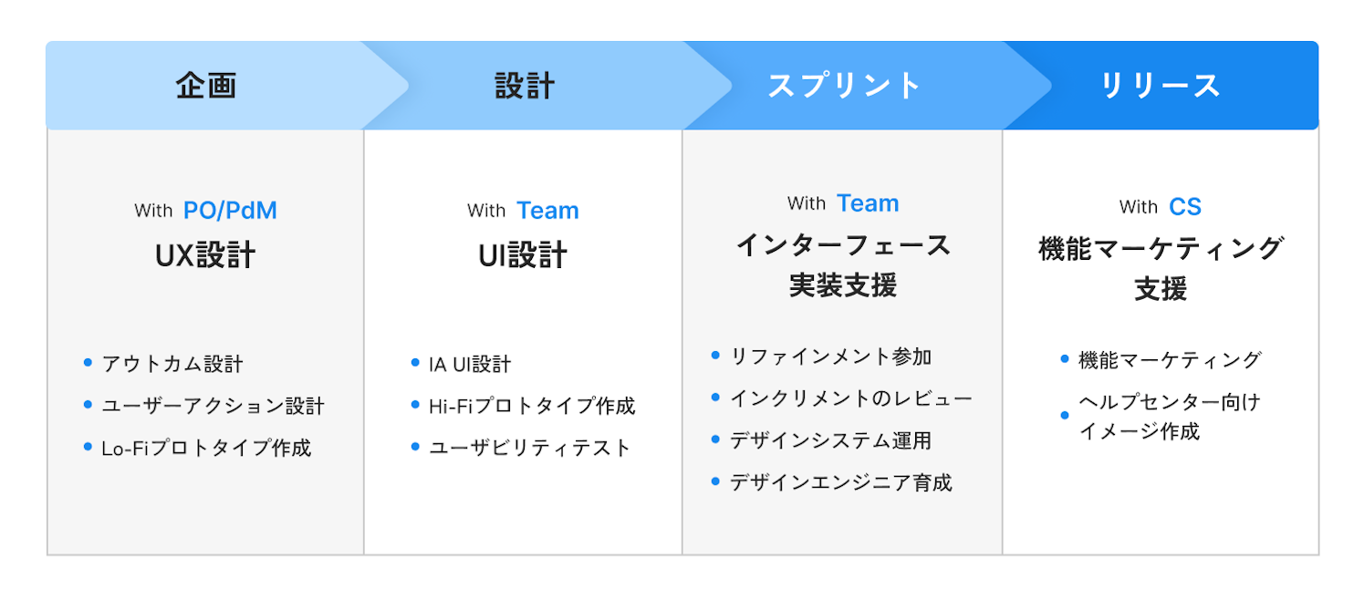
Task: Click Team label above インターフェース実装支援
Action: pyautogui.click(x=868, y=203)
